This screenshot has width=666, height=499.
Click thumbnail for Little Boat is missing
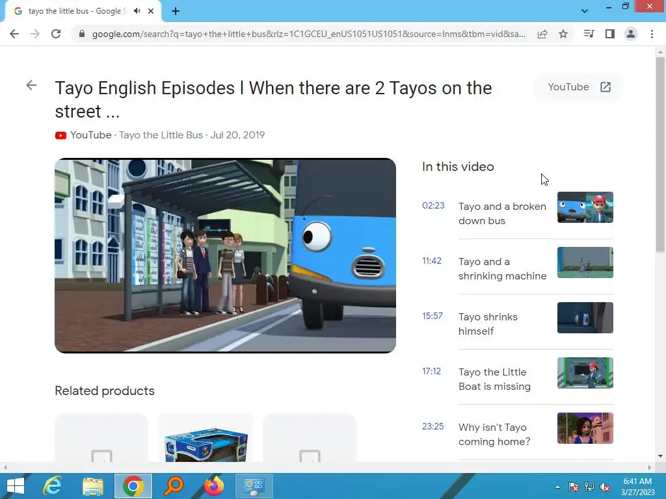(x=585, y=372)
